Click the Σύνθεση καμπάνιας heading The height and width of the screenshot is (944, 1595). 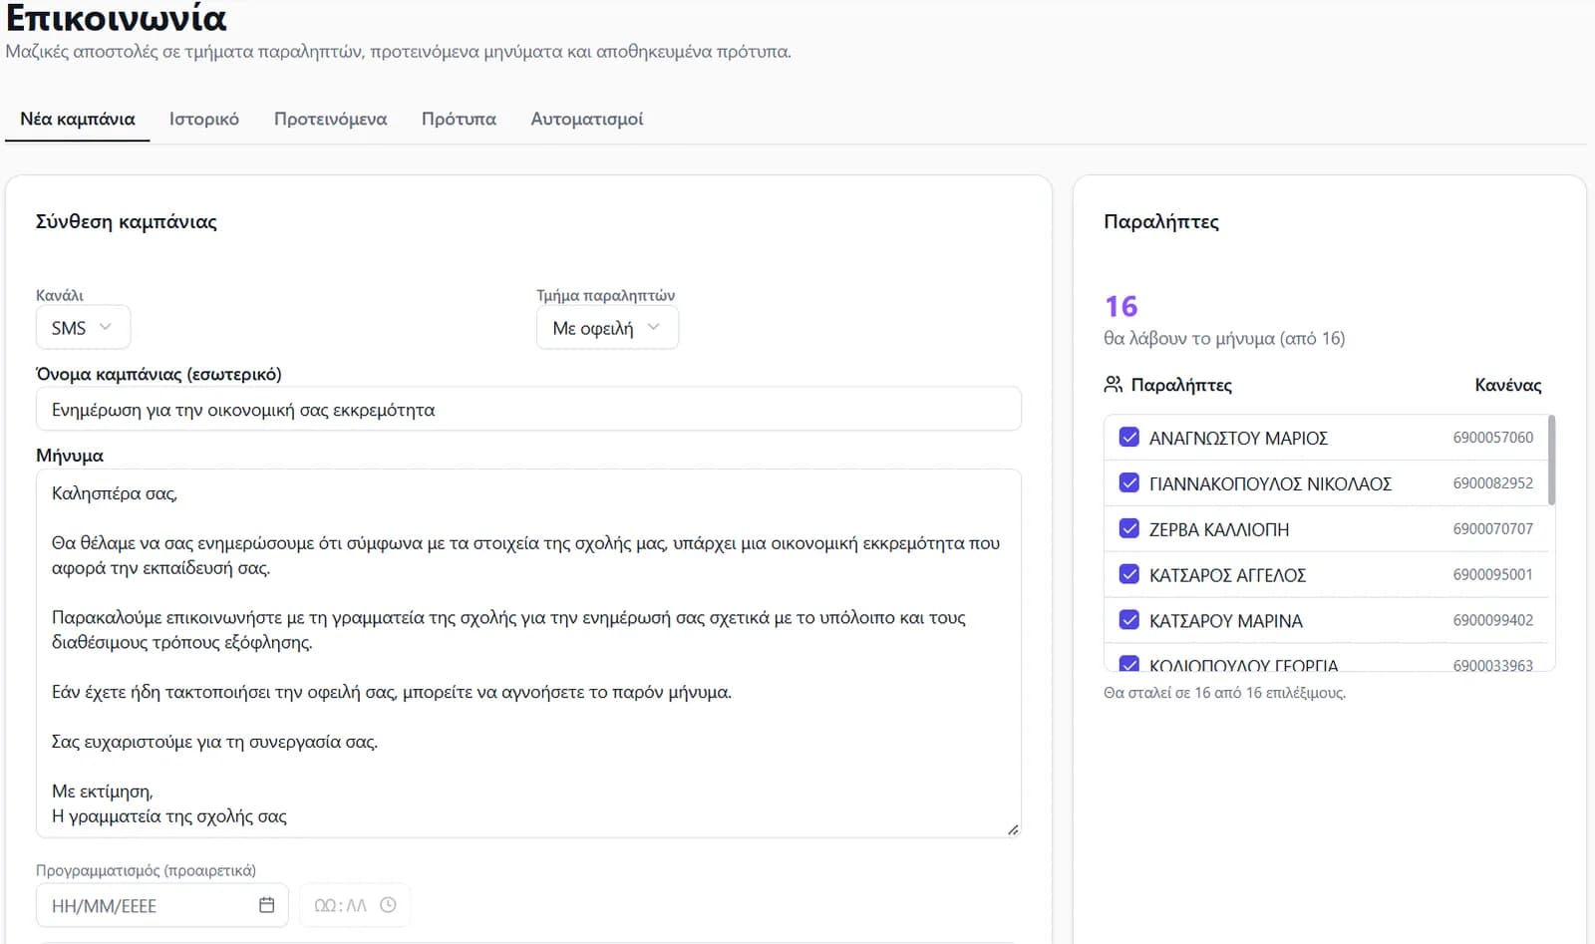127,221
